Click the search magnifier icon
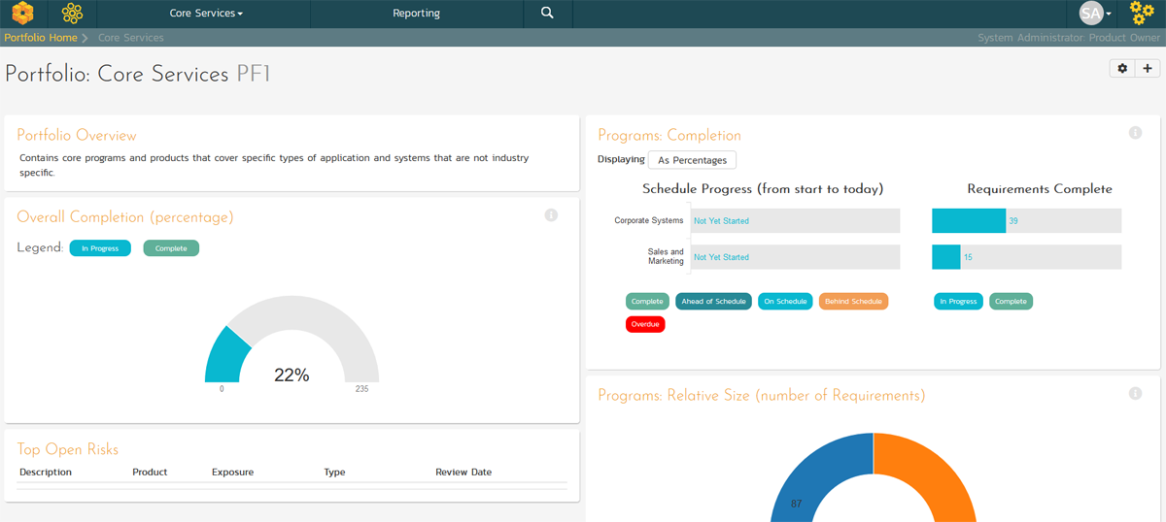The image size is (1166, 522). [547, 14]
